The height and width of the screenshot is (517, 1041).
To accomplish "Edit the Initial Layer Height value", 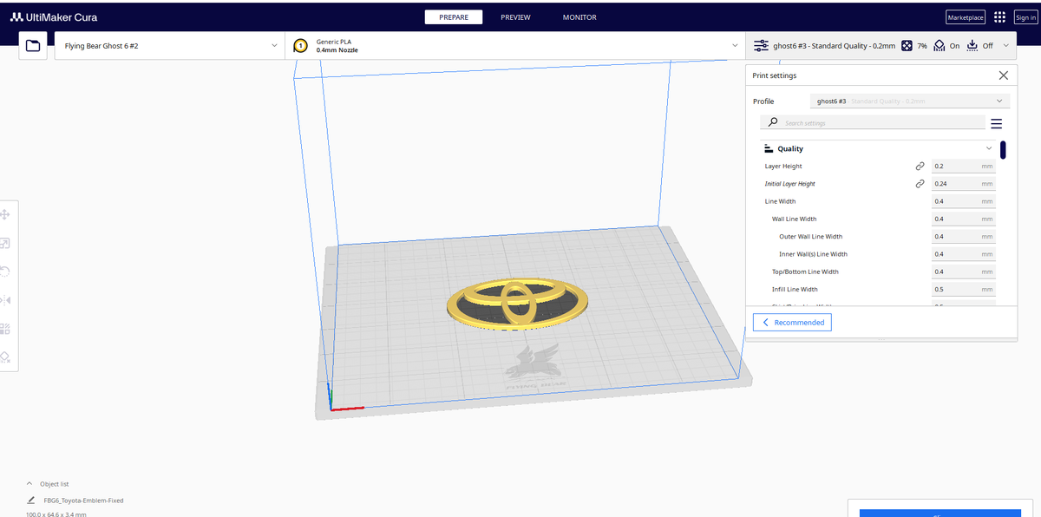I will click(963, 184).
